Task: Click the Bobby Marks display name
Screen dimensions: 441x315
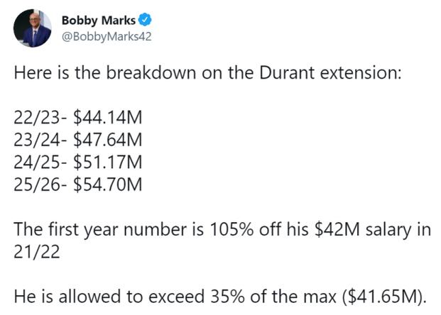Action: tap(99, 21)
